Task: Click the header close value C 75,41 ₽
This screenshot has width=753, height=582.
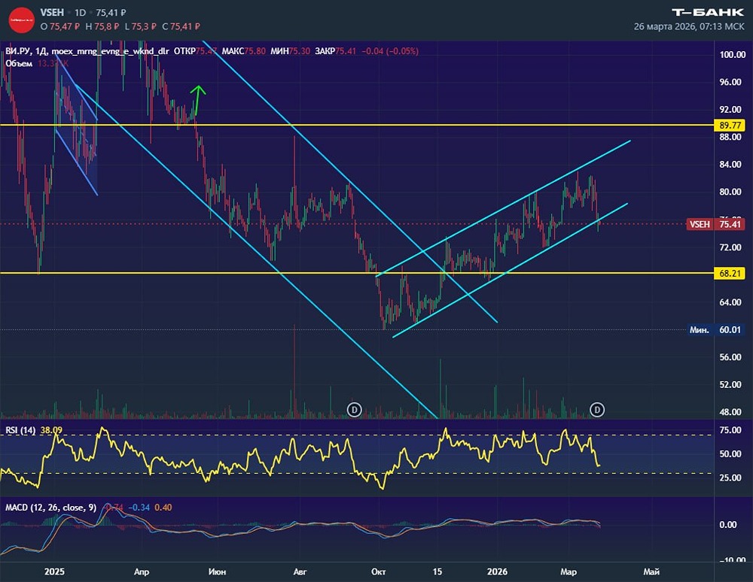Action: (181, 26)
